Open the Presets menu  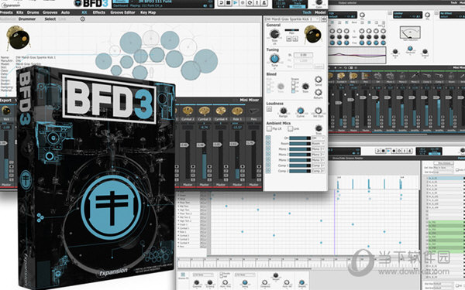point(6,12)
